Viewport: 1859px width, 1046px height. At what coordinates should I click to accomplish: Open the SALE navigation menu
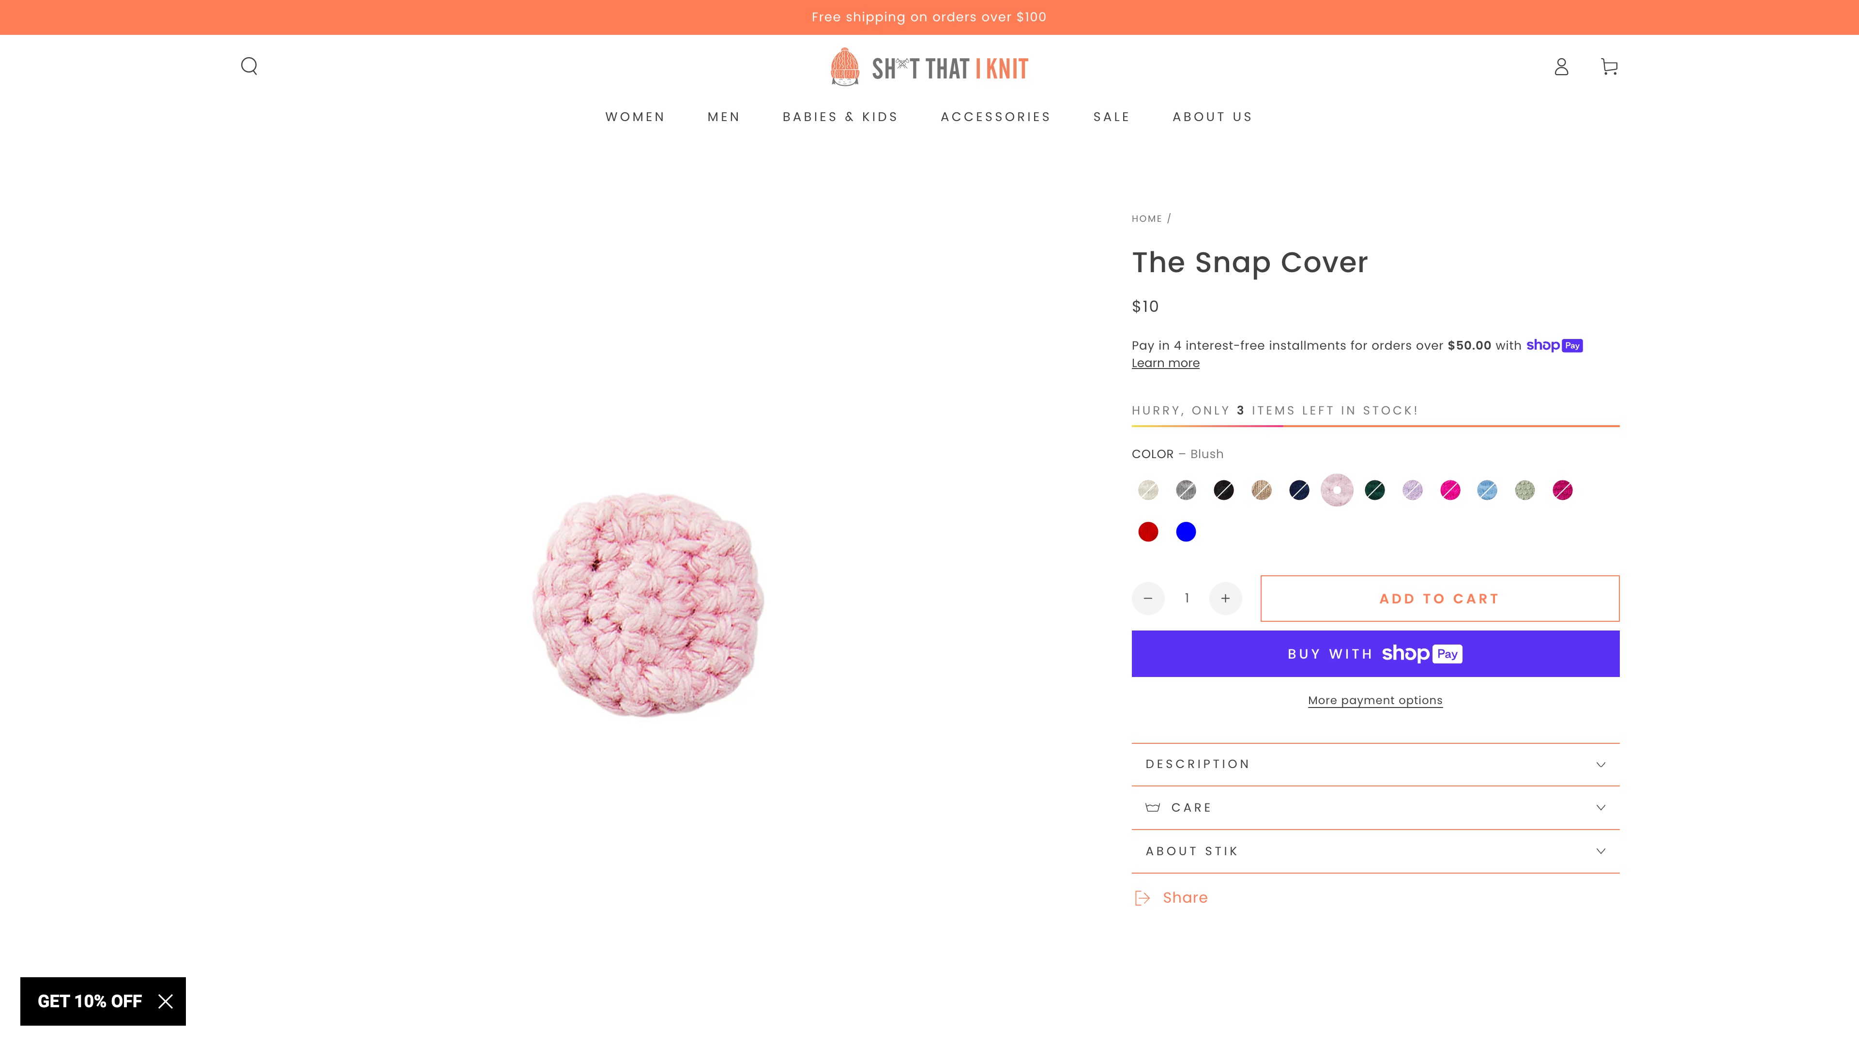tap(1112, 116)
